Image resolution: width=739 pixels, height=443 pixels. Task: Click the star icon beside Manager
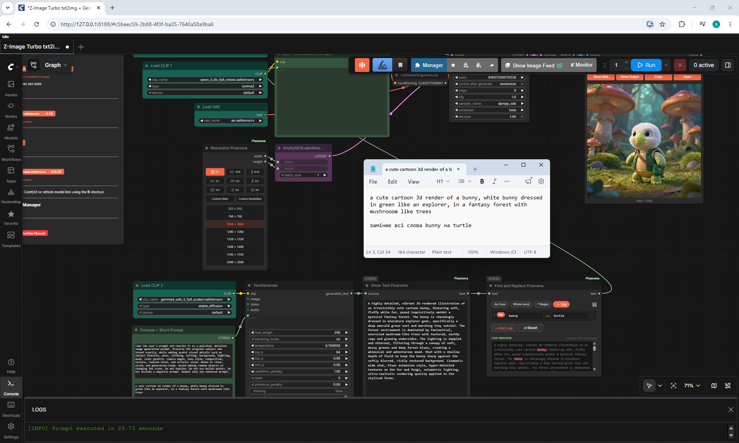[x=453, y=65]
